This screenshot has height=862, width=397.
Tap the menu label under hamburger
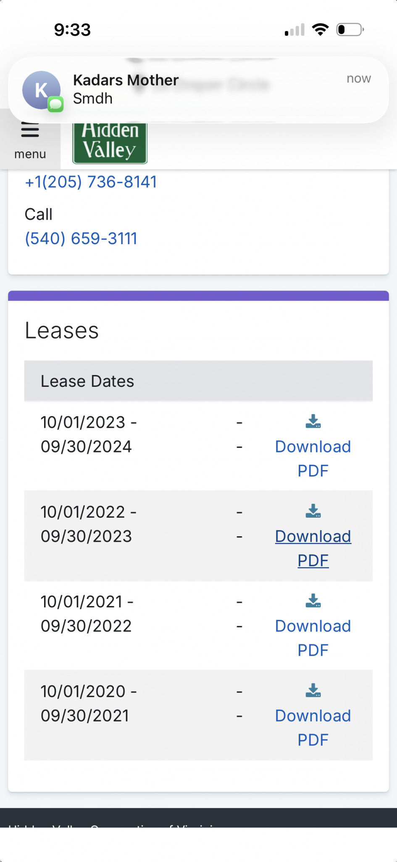pos(30,154)
